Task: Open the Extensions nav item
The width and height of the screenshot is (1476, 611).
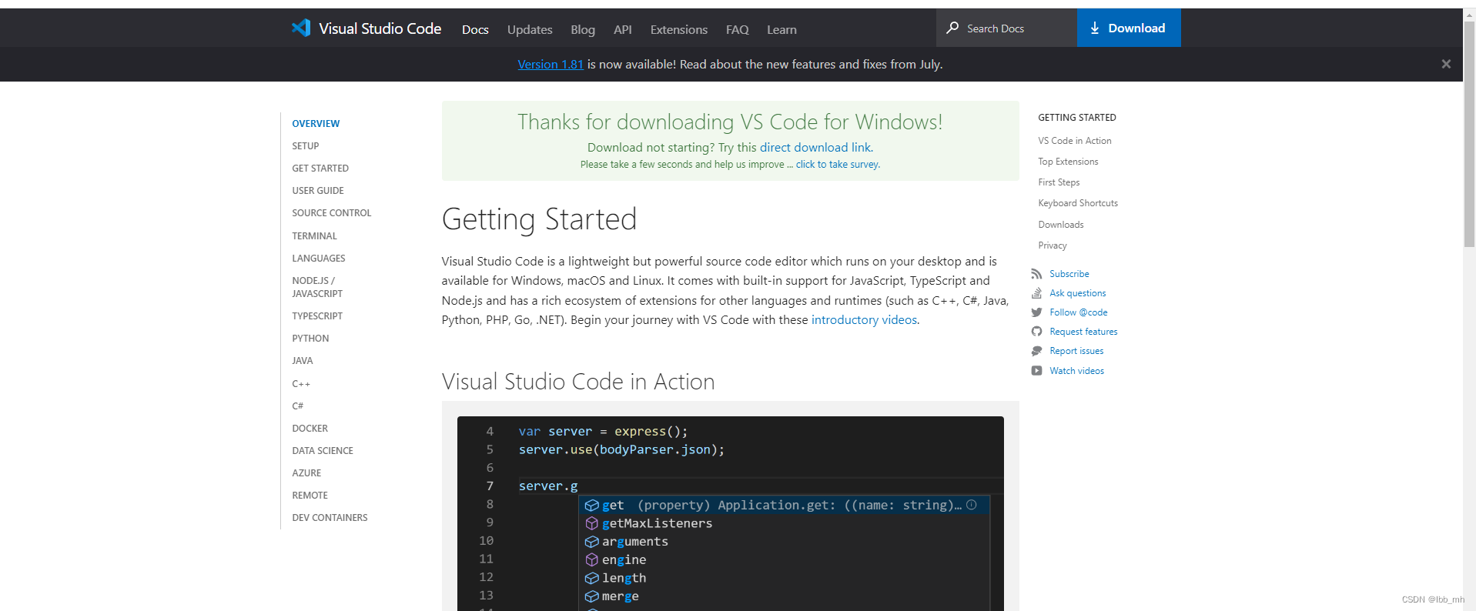Action: (679, 29)
